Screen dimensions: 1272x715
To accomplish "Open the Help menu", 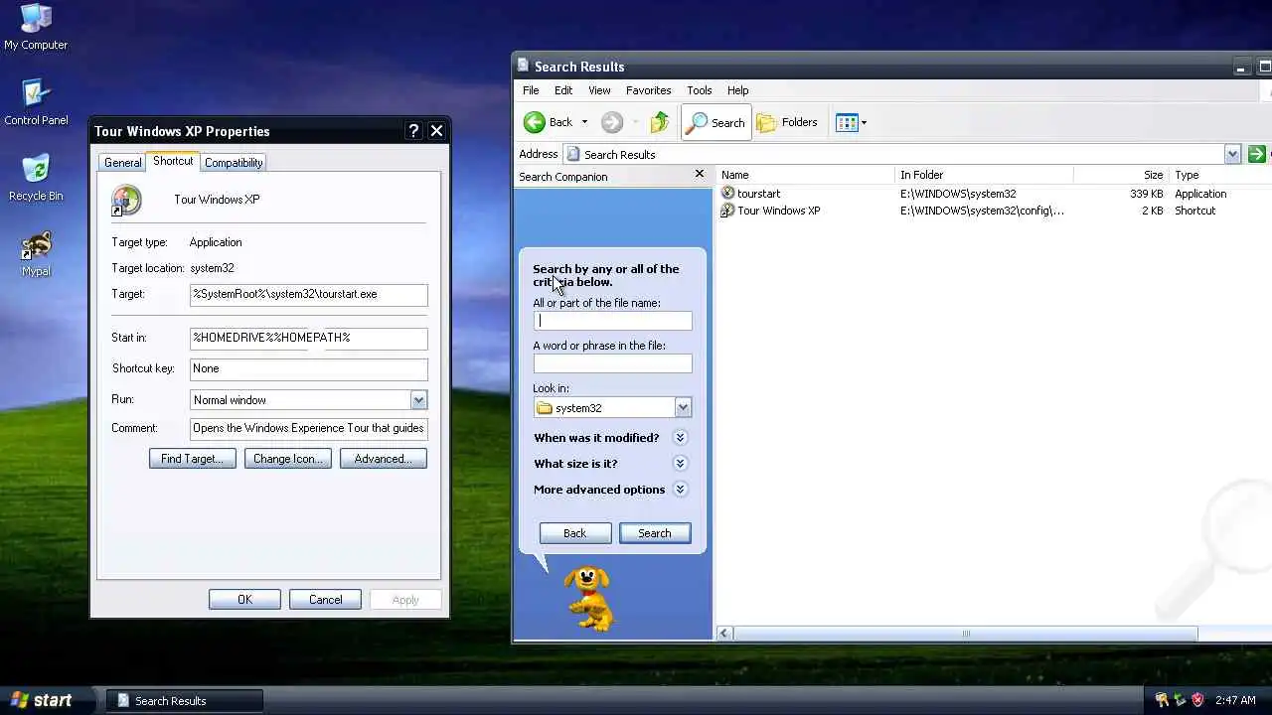I will point(737,90).
